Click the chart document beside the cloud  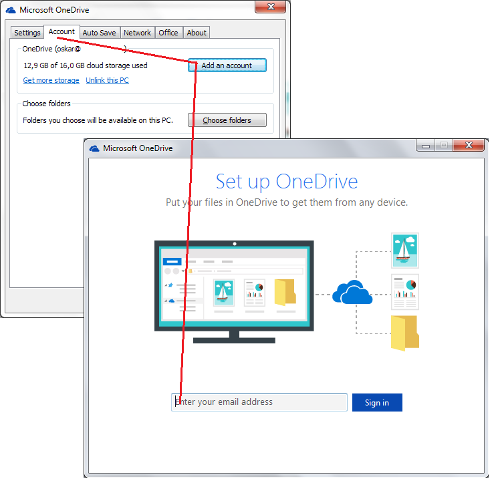click(405, 292)
